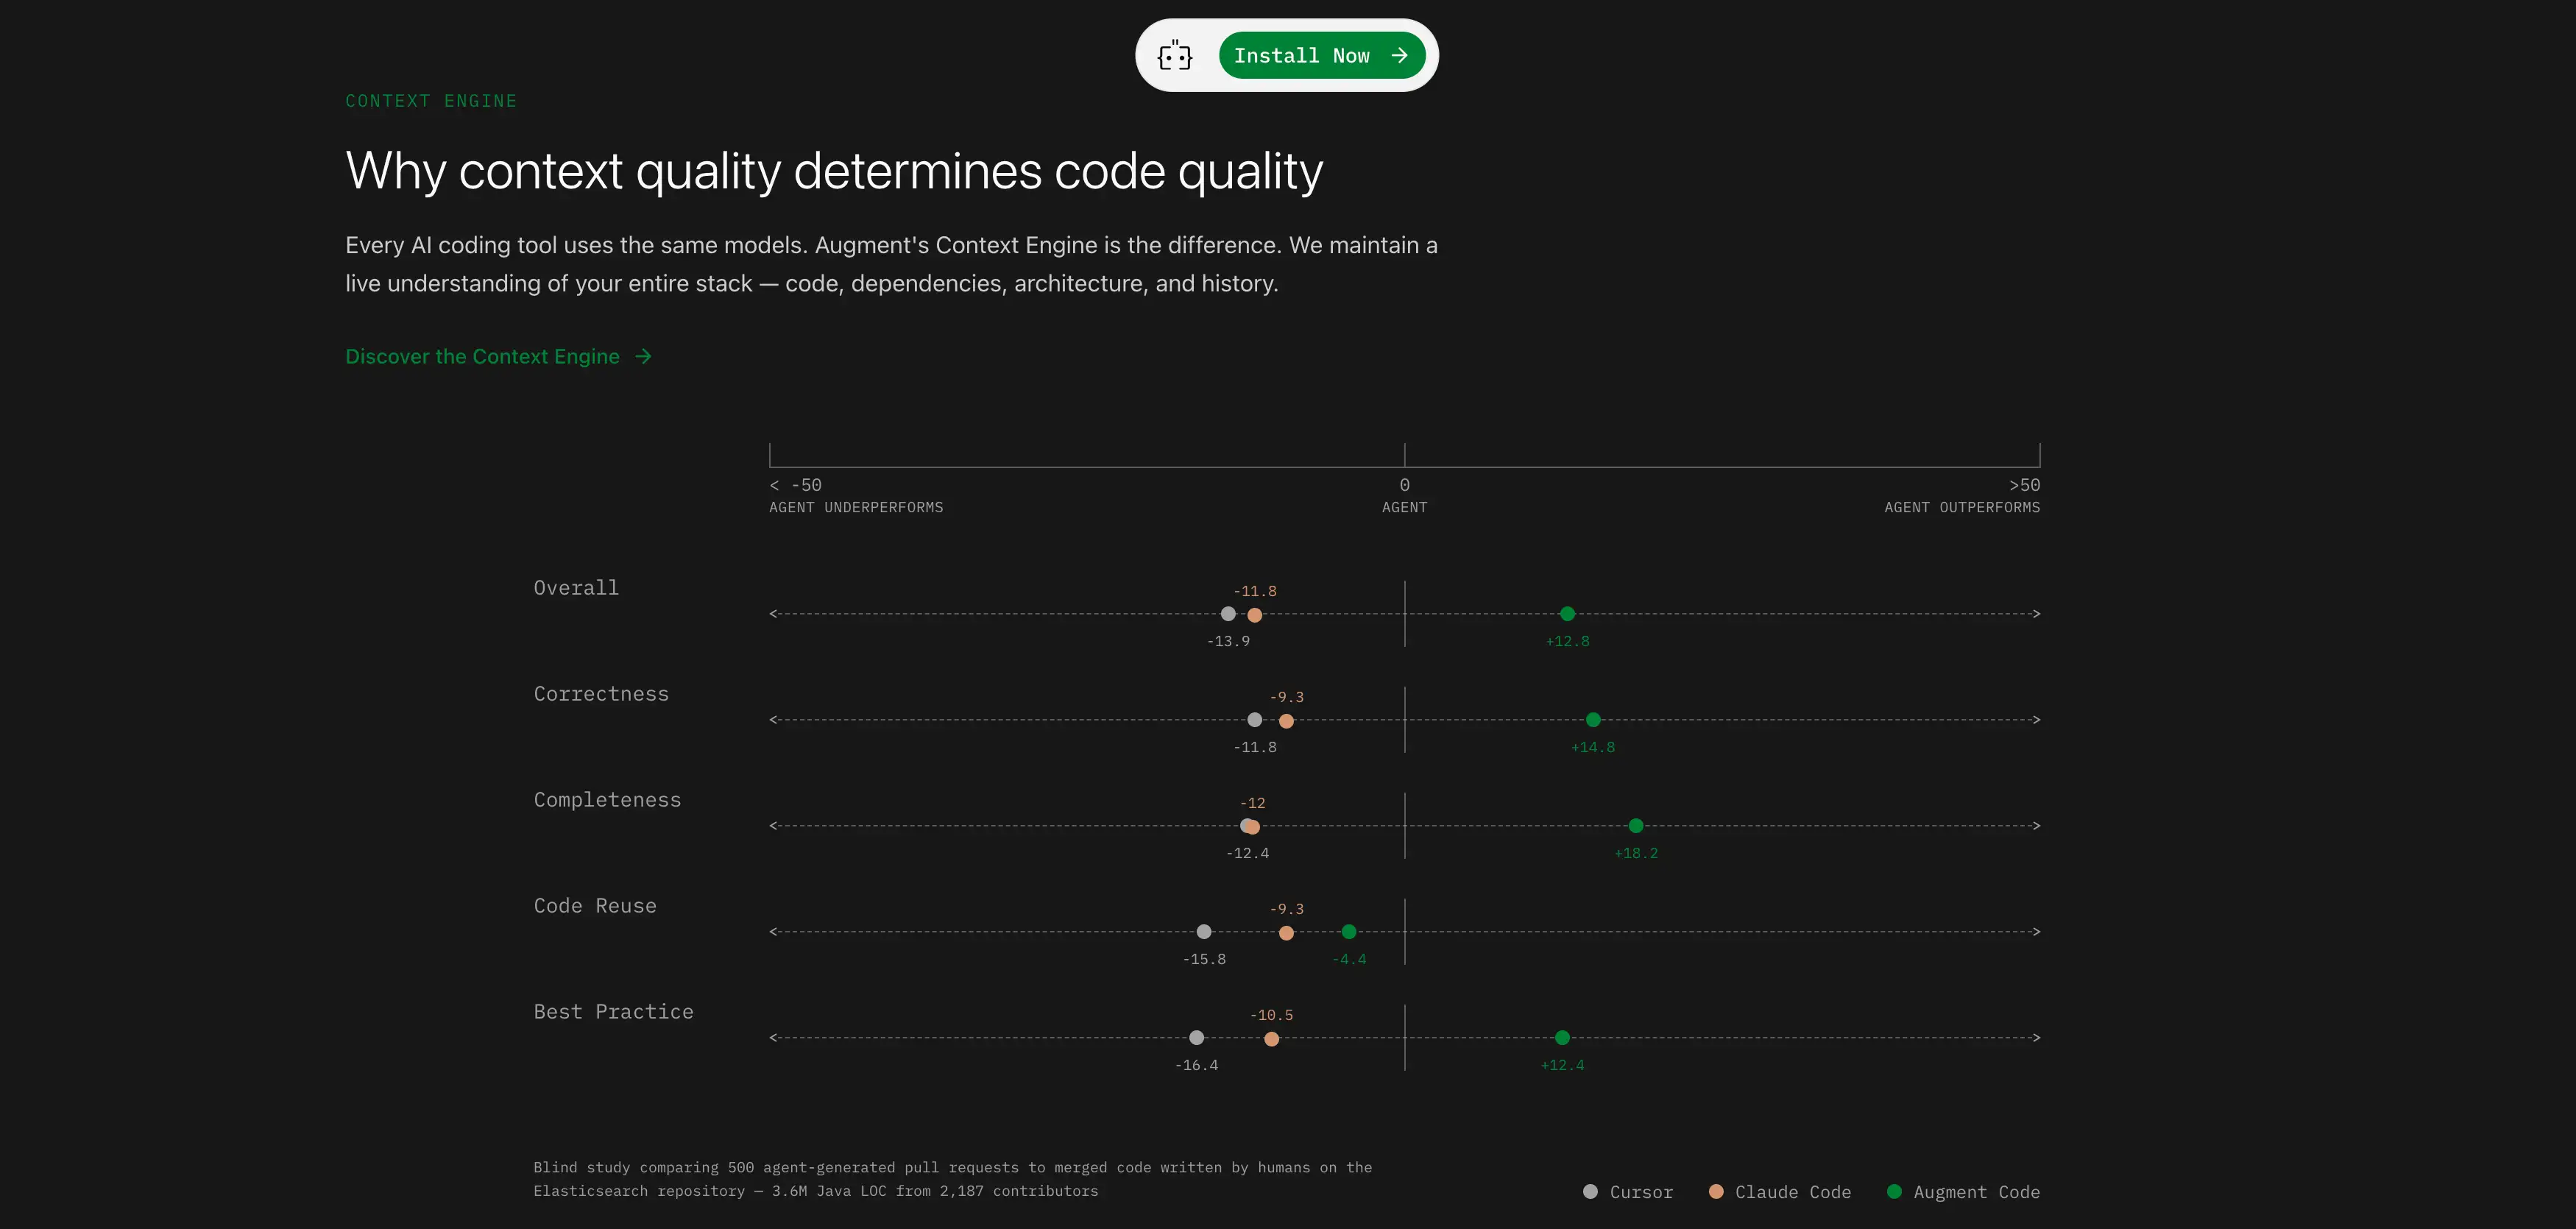Click the green data point on Completeness row
Image resolution: width=2576 pixels, height=1229 pixels.
[x=1636, y=825]
